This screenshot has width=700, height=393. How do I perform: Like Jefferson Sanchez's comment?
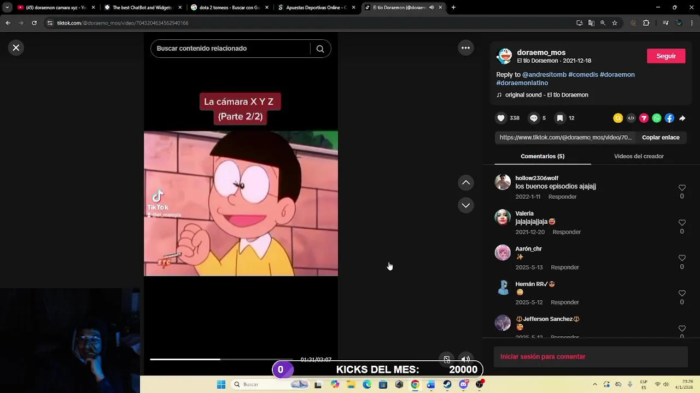[682, 329]
